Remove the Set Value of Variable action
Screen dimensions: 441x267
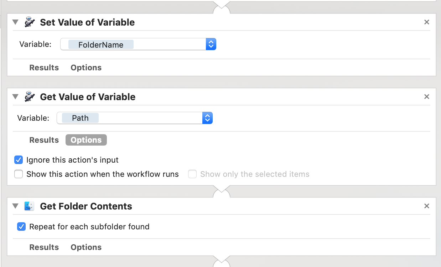426,22
